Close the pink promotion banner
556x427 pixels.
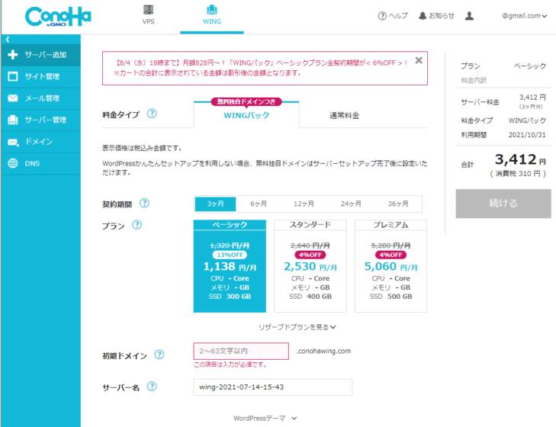[419, 60]
